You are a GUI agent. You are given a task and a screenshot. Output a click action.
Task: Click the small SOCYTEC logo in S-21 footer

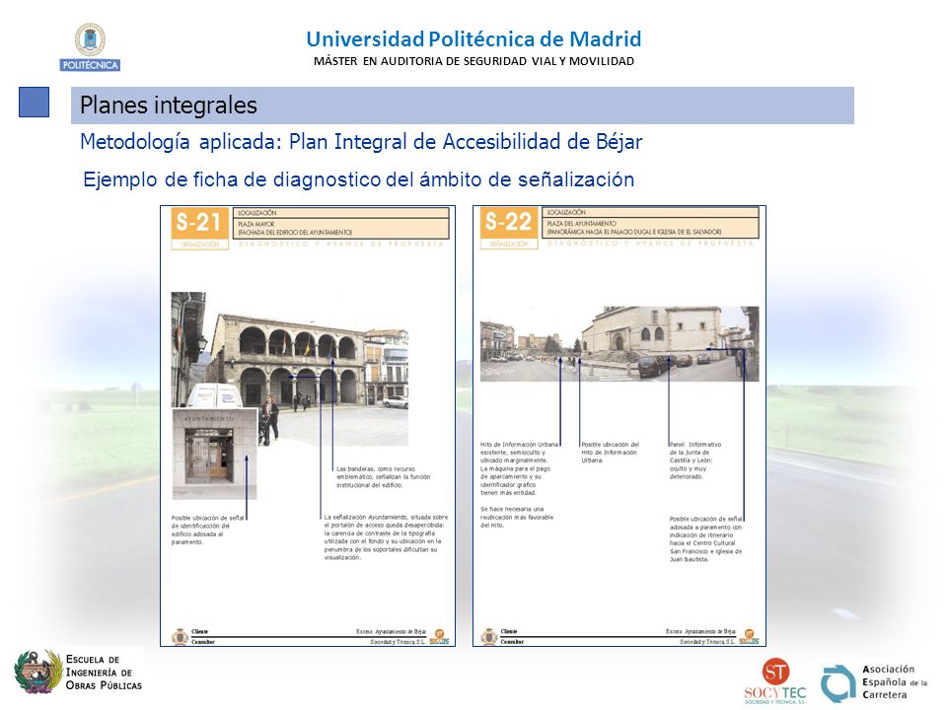click(439, 637)
